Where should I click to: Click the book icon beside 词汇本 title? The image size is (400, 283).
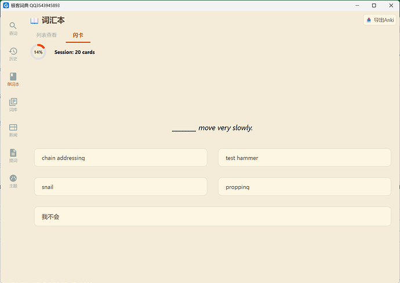tap(34, 20)
